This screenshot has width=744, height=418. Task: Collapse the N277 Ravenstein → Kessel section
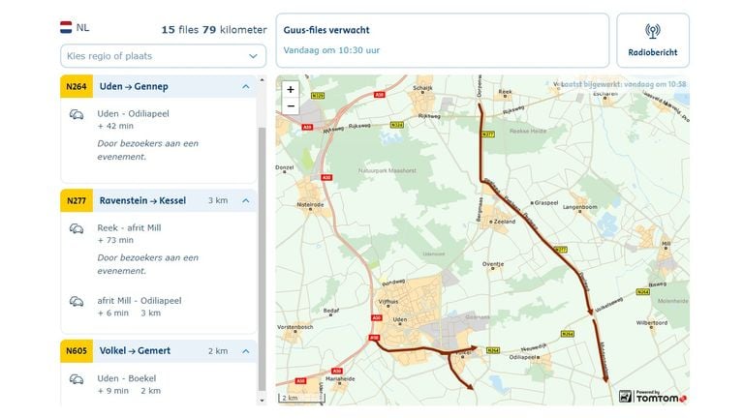[x=246, y=201]
